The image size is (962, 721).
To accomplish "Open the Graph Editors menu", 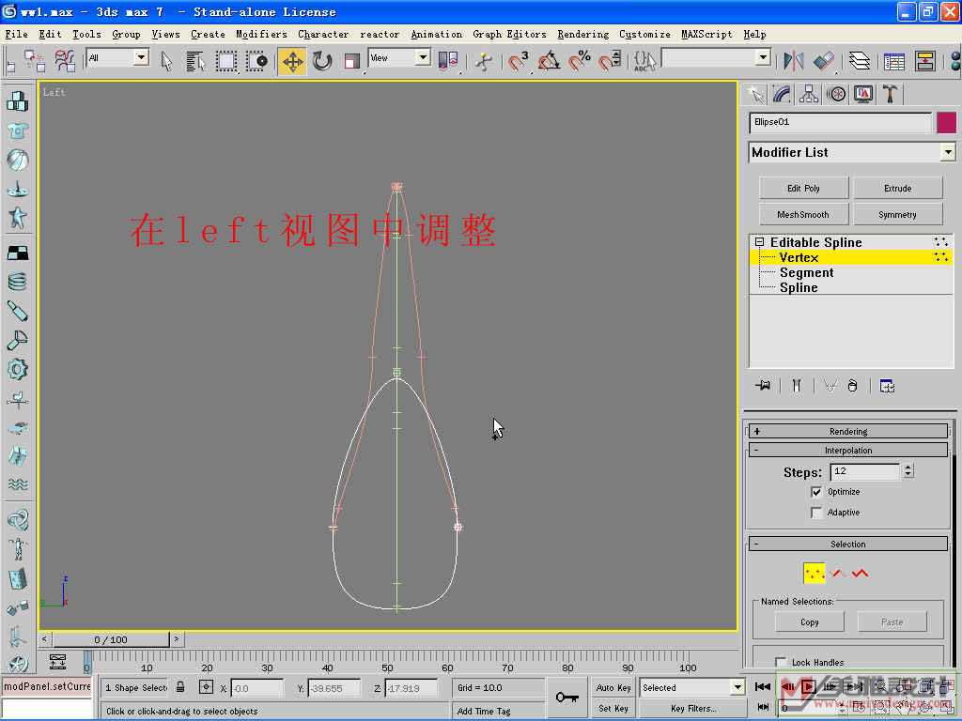I will tap(509, 35).
